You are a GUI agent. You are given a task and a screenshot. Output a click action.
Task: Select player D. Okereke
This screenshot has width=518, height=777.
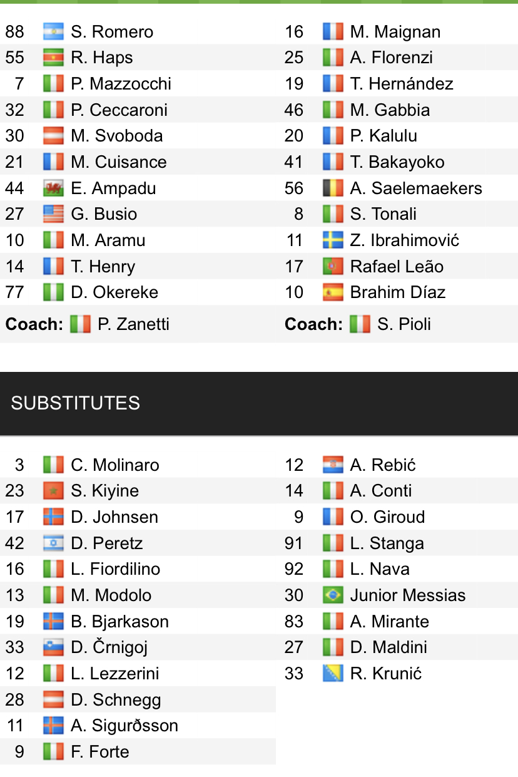pyautogui.click(x=114, y=292)
